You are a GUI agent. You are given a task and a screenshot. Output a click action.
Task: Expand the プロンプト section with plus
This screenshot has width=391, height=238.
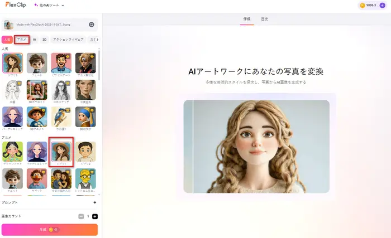point(95,202)
